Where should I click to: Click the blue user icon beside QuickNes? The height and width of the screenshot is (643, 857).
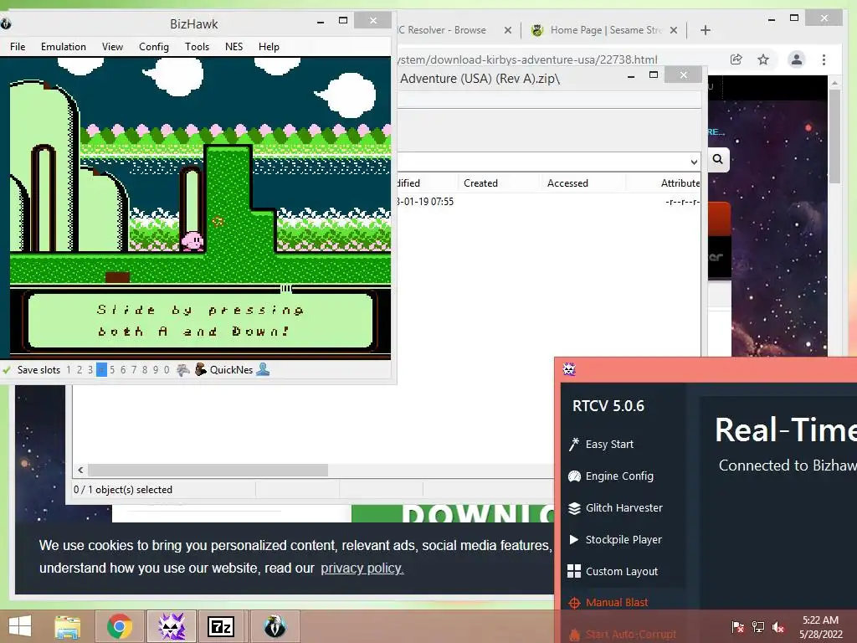point(263,369)
